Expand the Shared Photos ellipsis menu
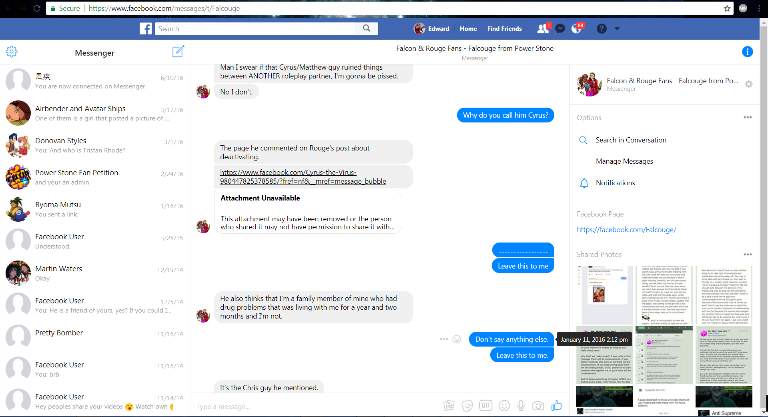768x417 pixels. point(748,255)
